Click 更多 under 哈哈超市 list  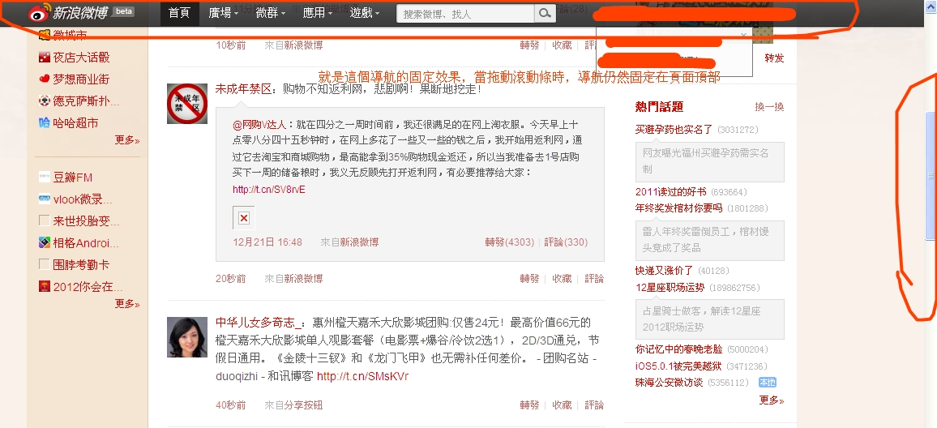pyautogui.click(x=127, y=140)
